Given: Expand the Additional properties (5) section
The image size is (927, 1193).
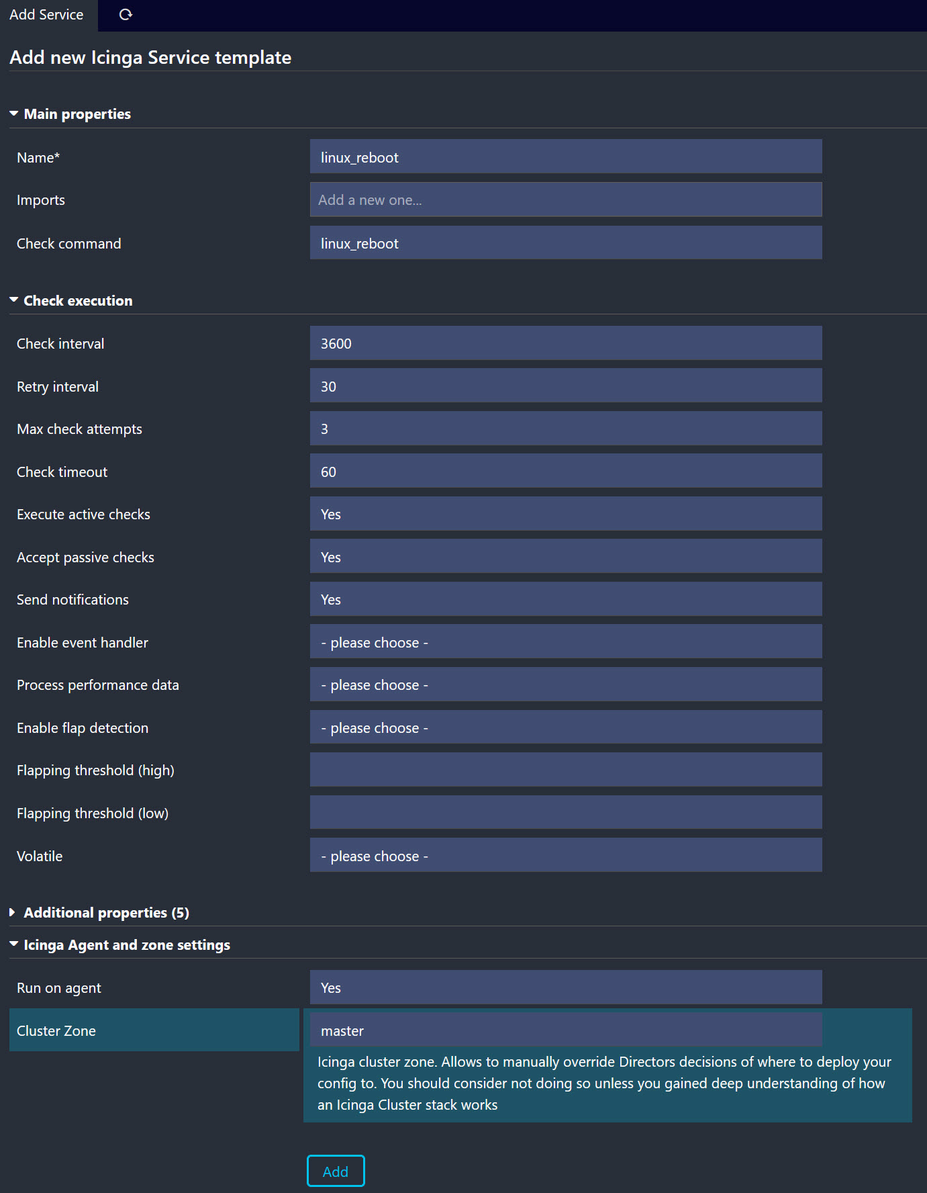Looking at the screenshot, I should [x=106, y=913].
